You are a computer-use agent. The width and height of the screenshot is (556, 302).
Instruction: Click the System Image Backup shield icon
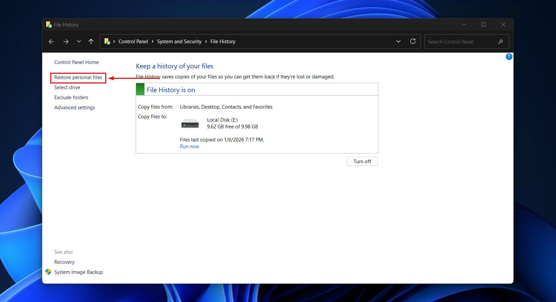pyautogui.click(x=49, y=272)
